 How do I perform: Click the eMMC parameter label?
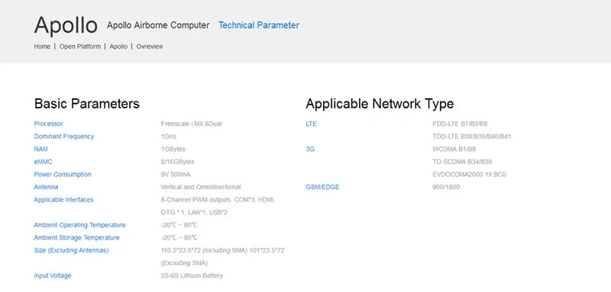[43, 162]
